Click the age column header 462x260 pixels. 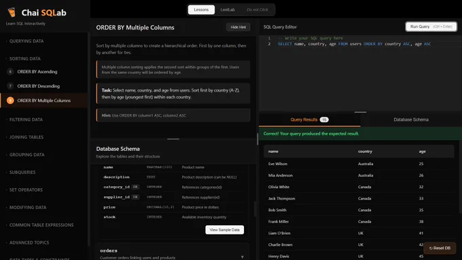point(422,151)
